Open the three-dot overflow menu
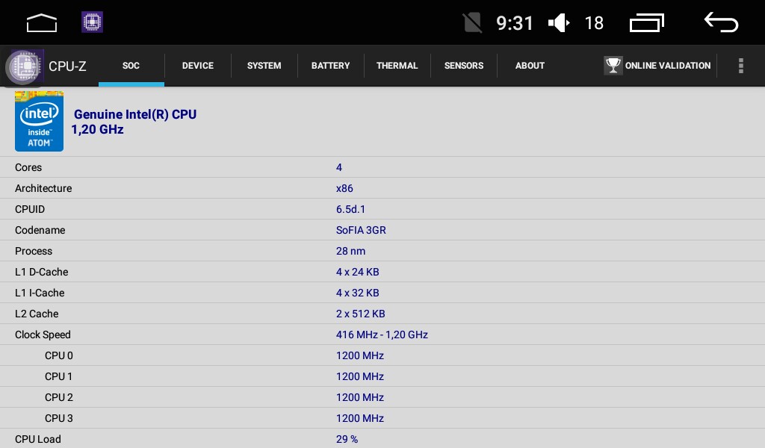 point(740,65)
